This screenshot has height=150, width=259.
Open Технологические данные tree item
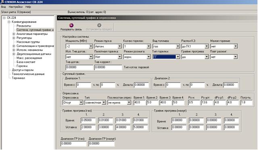pyautogui.click(x=28, y=74)
